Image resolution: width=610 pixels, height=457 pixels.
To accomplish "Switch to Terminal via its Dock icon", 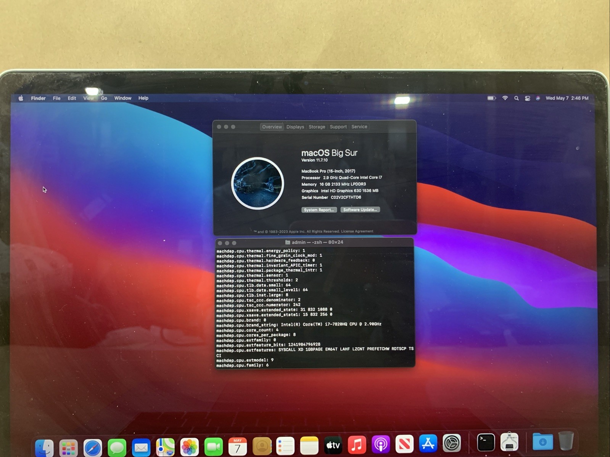I will click(486, 442).
